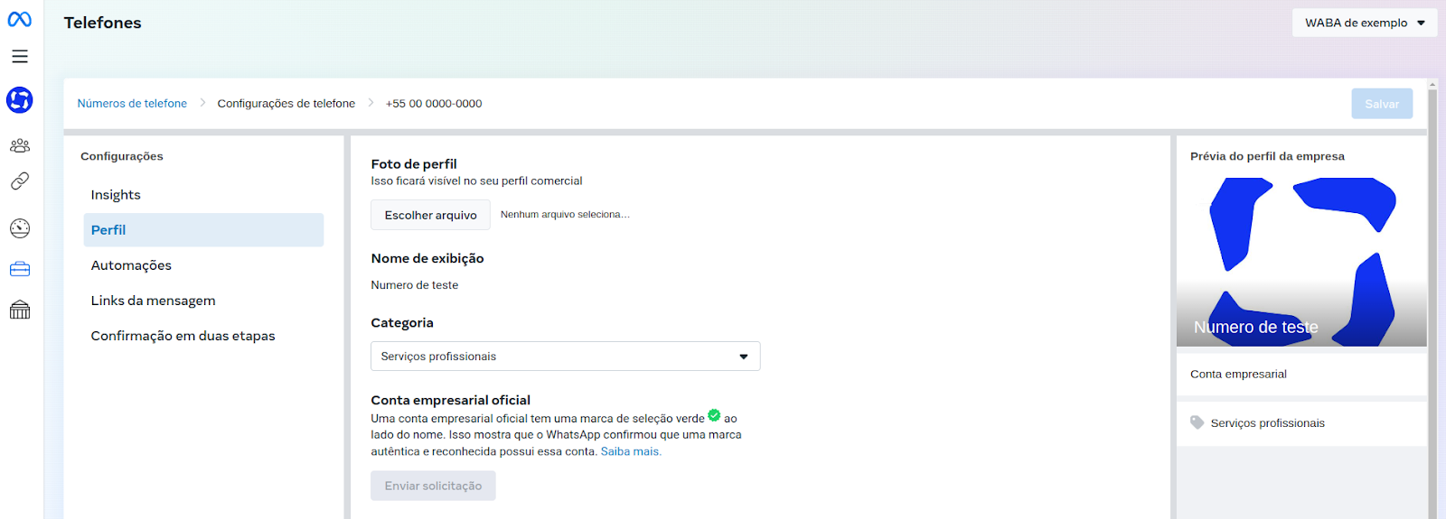Screen dimensions: 1446x519
Task: Expand the WABA de exemplo dropdown
Action: coord(1365,23)
